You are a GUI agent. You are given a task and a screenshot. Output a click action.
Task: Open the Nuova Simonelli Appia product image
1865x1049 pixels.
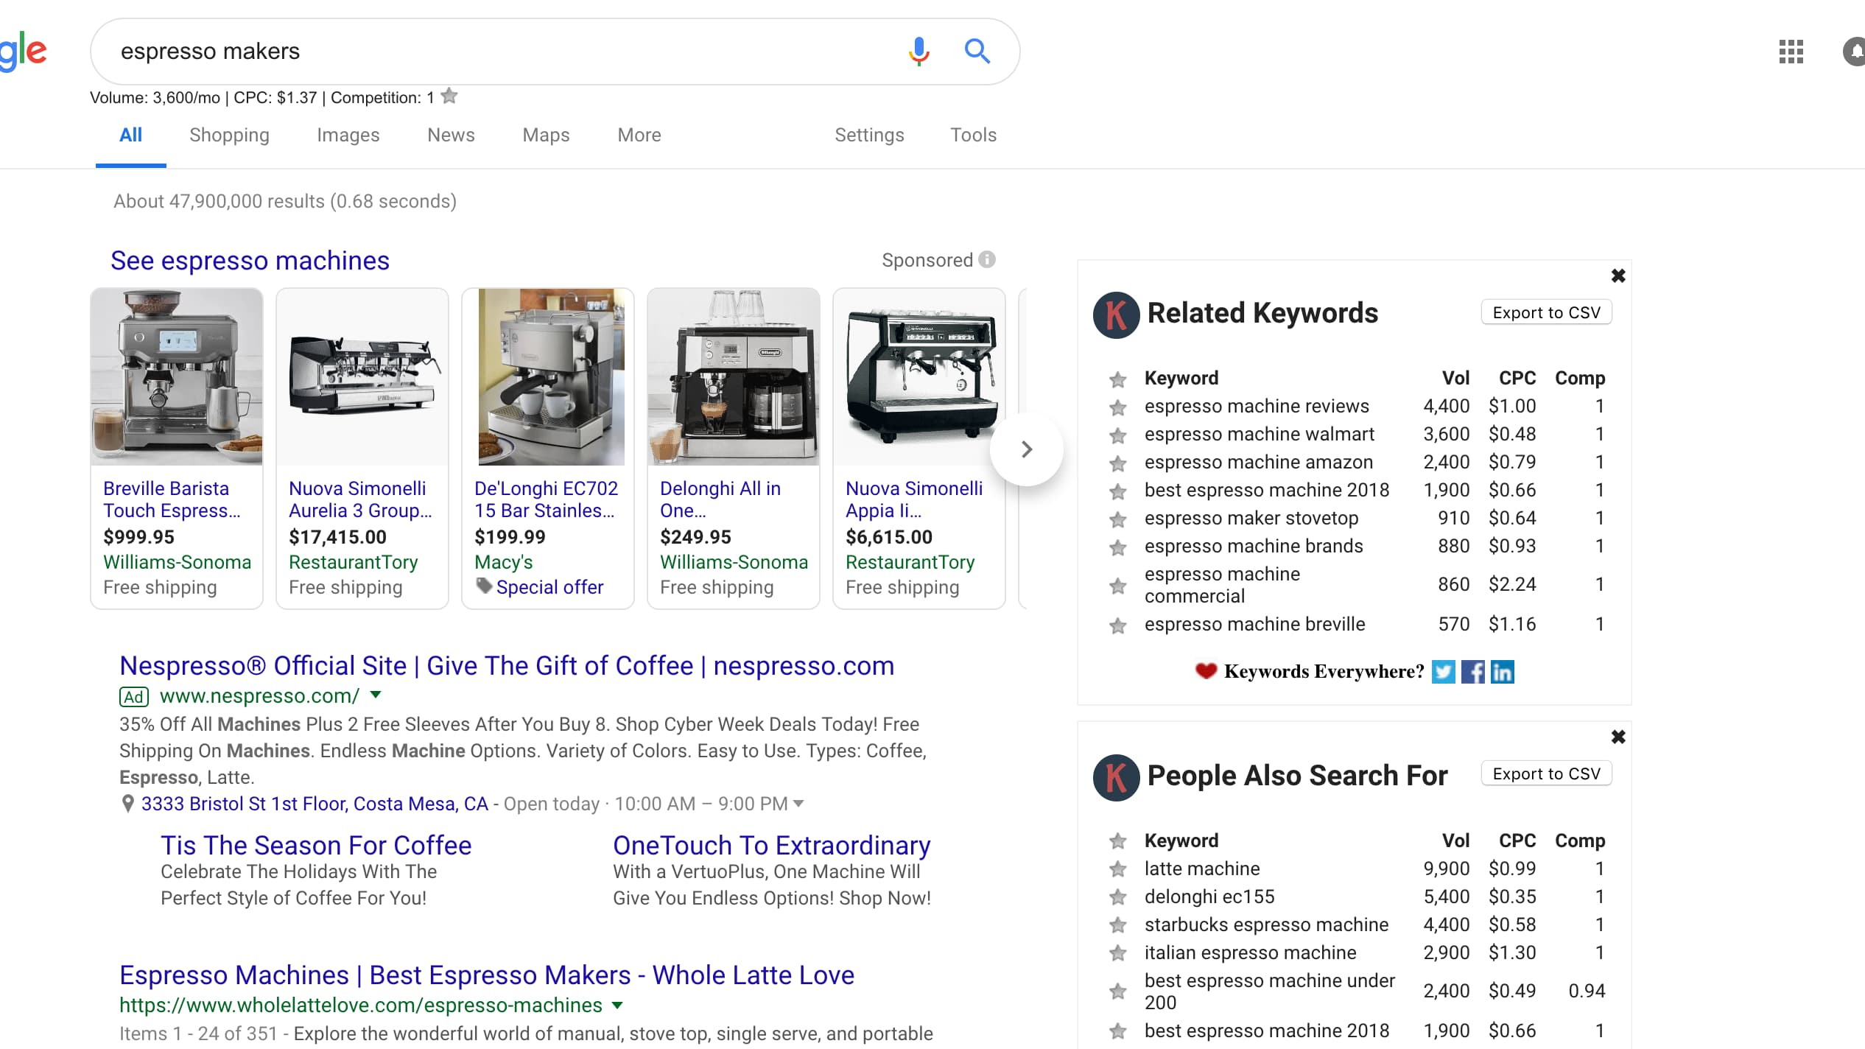click(x=919, y=376)
